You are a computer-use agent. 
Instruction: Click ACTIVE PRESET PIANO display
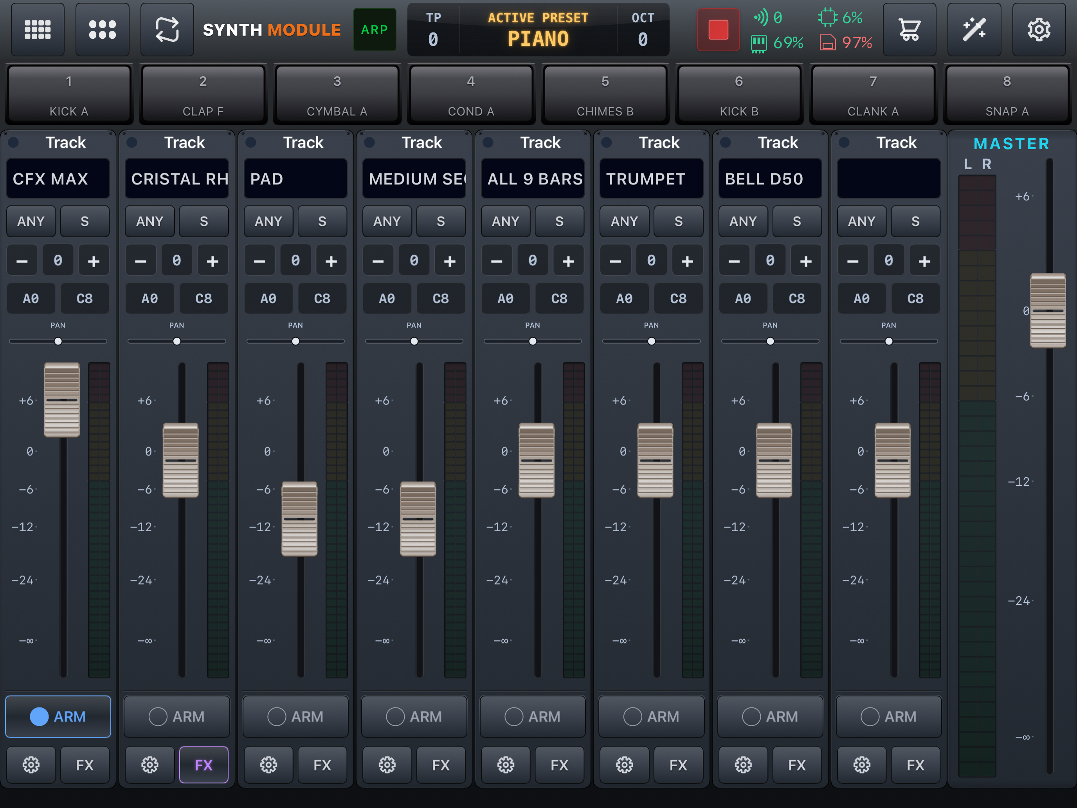click(x=538, y=30)
